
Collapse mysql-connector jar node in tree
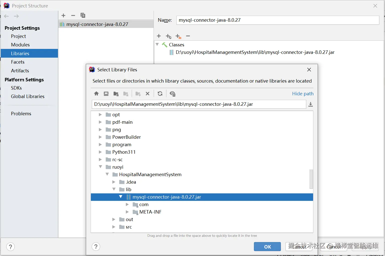tap(121, 197)
